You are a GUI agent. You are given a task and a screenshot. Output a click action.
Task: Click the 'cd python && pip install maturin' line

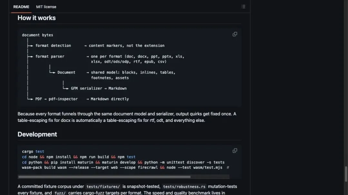click(x=123, y=162)
